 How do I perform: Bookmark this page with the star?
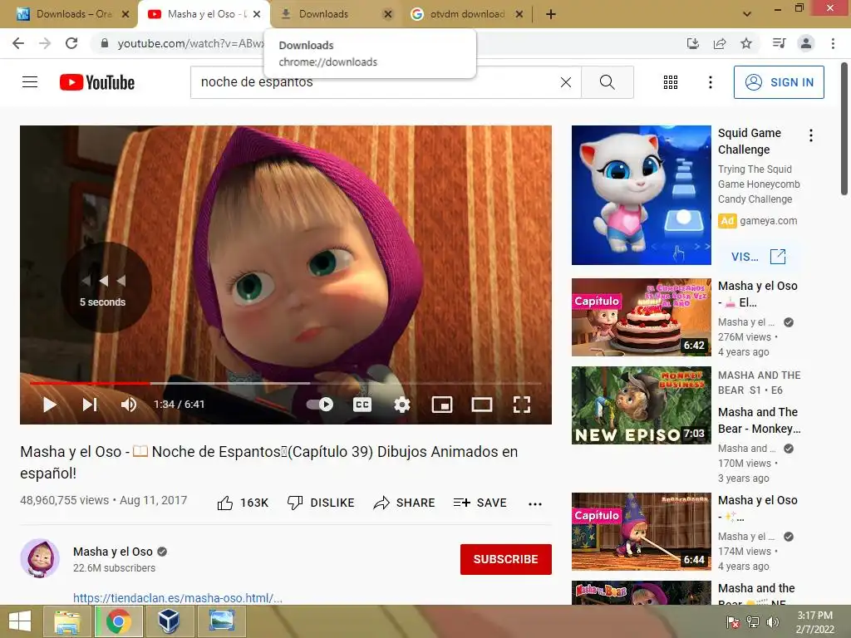tap(746, 43)
